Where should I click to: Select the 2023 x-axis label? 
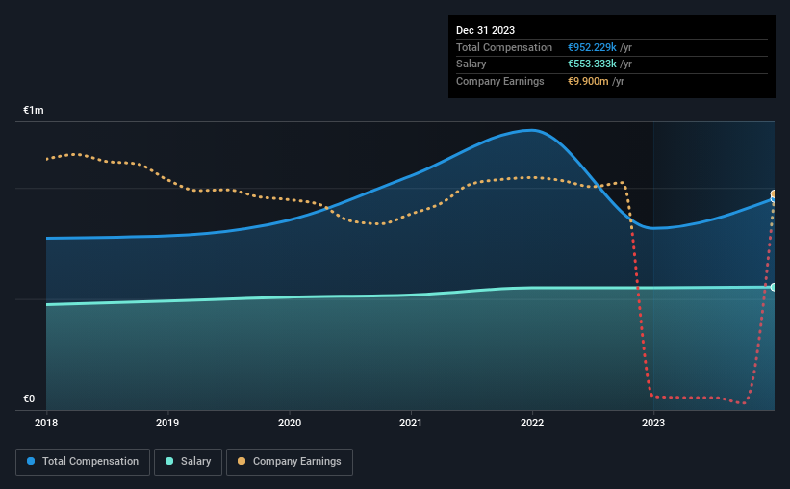(x=653, y=423)
